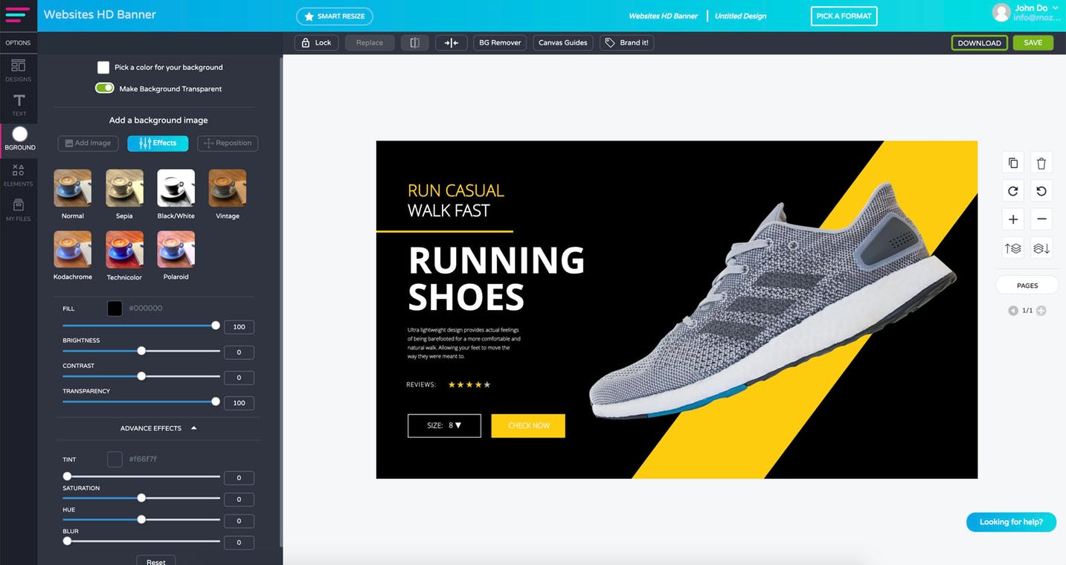Click the Hue slider handle
The image size is (1066, 565).
(x=141, y=520)
